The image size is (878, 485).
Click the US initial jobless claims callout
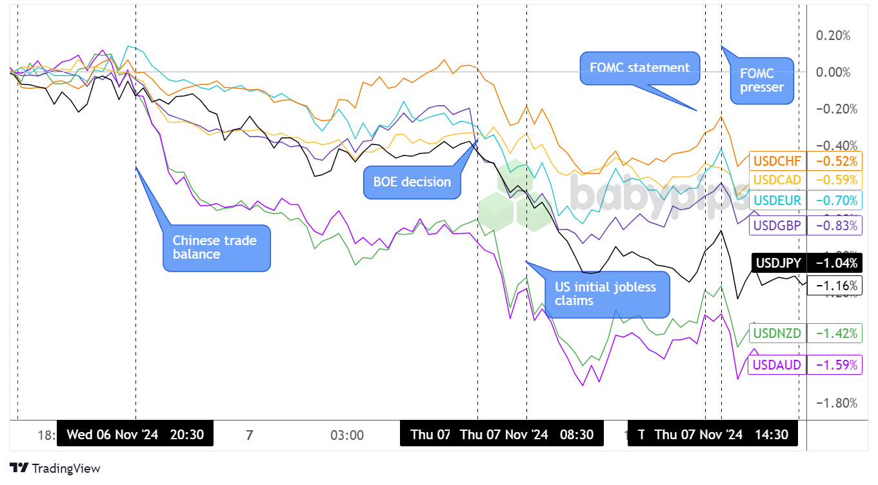pyautogui.click(x=605, y=293)
